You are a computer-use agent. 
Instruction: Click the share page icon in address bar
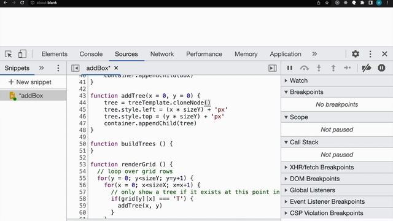coord(319,2)
